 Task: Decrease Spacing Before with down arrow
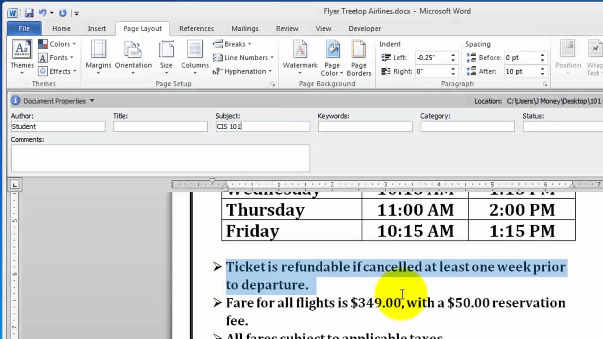tap(543, 60)
